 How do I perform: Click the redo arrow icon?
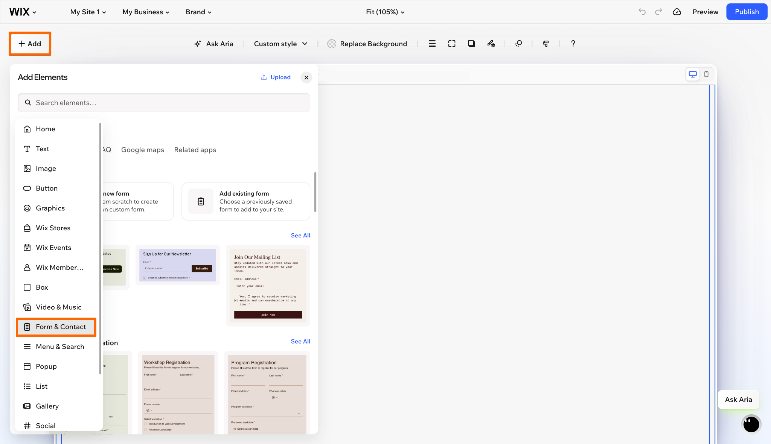(658, 12)
